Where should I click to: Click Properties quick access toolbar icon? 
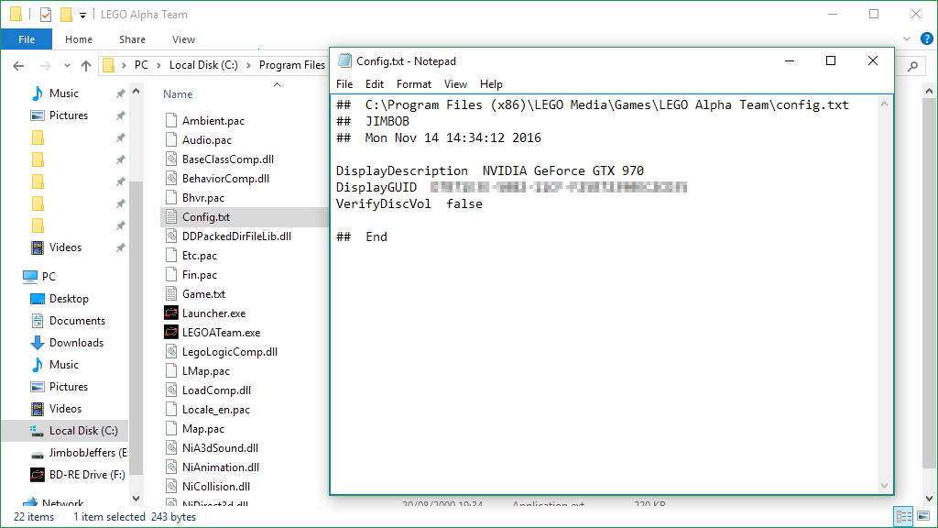pos(46,15)
